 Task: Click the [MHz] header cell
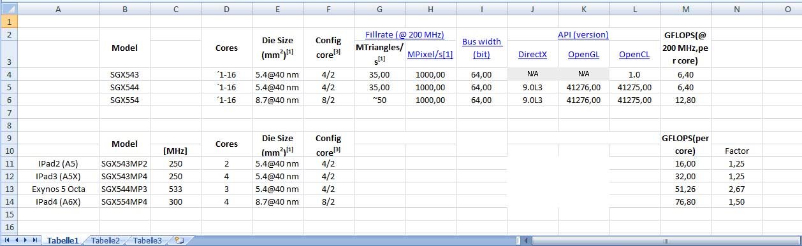175,151
